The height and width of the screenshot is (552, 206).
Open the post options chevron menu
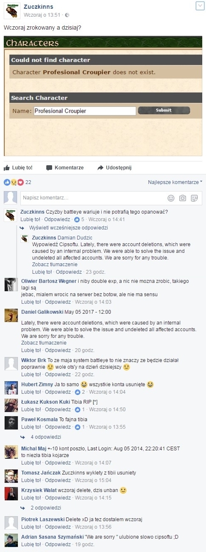pyautogui.click(x=199, y=5)
